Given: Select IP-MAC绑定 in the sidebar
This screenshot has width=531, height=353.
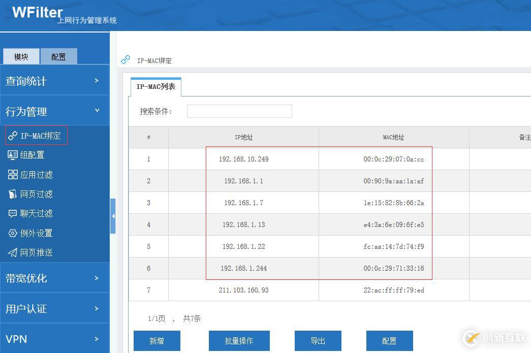Looking at the screenshot, I should [36, 135].
